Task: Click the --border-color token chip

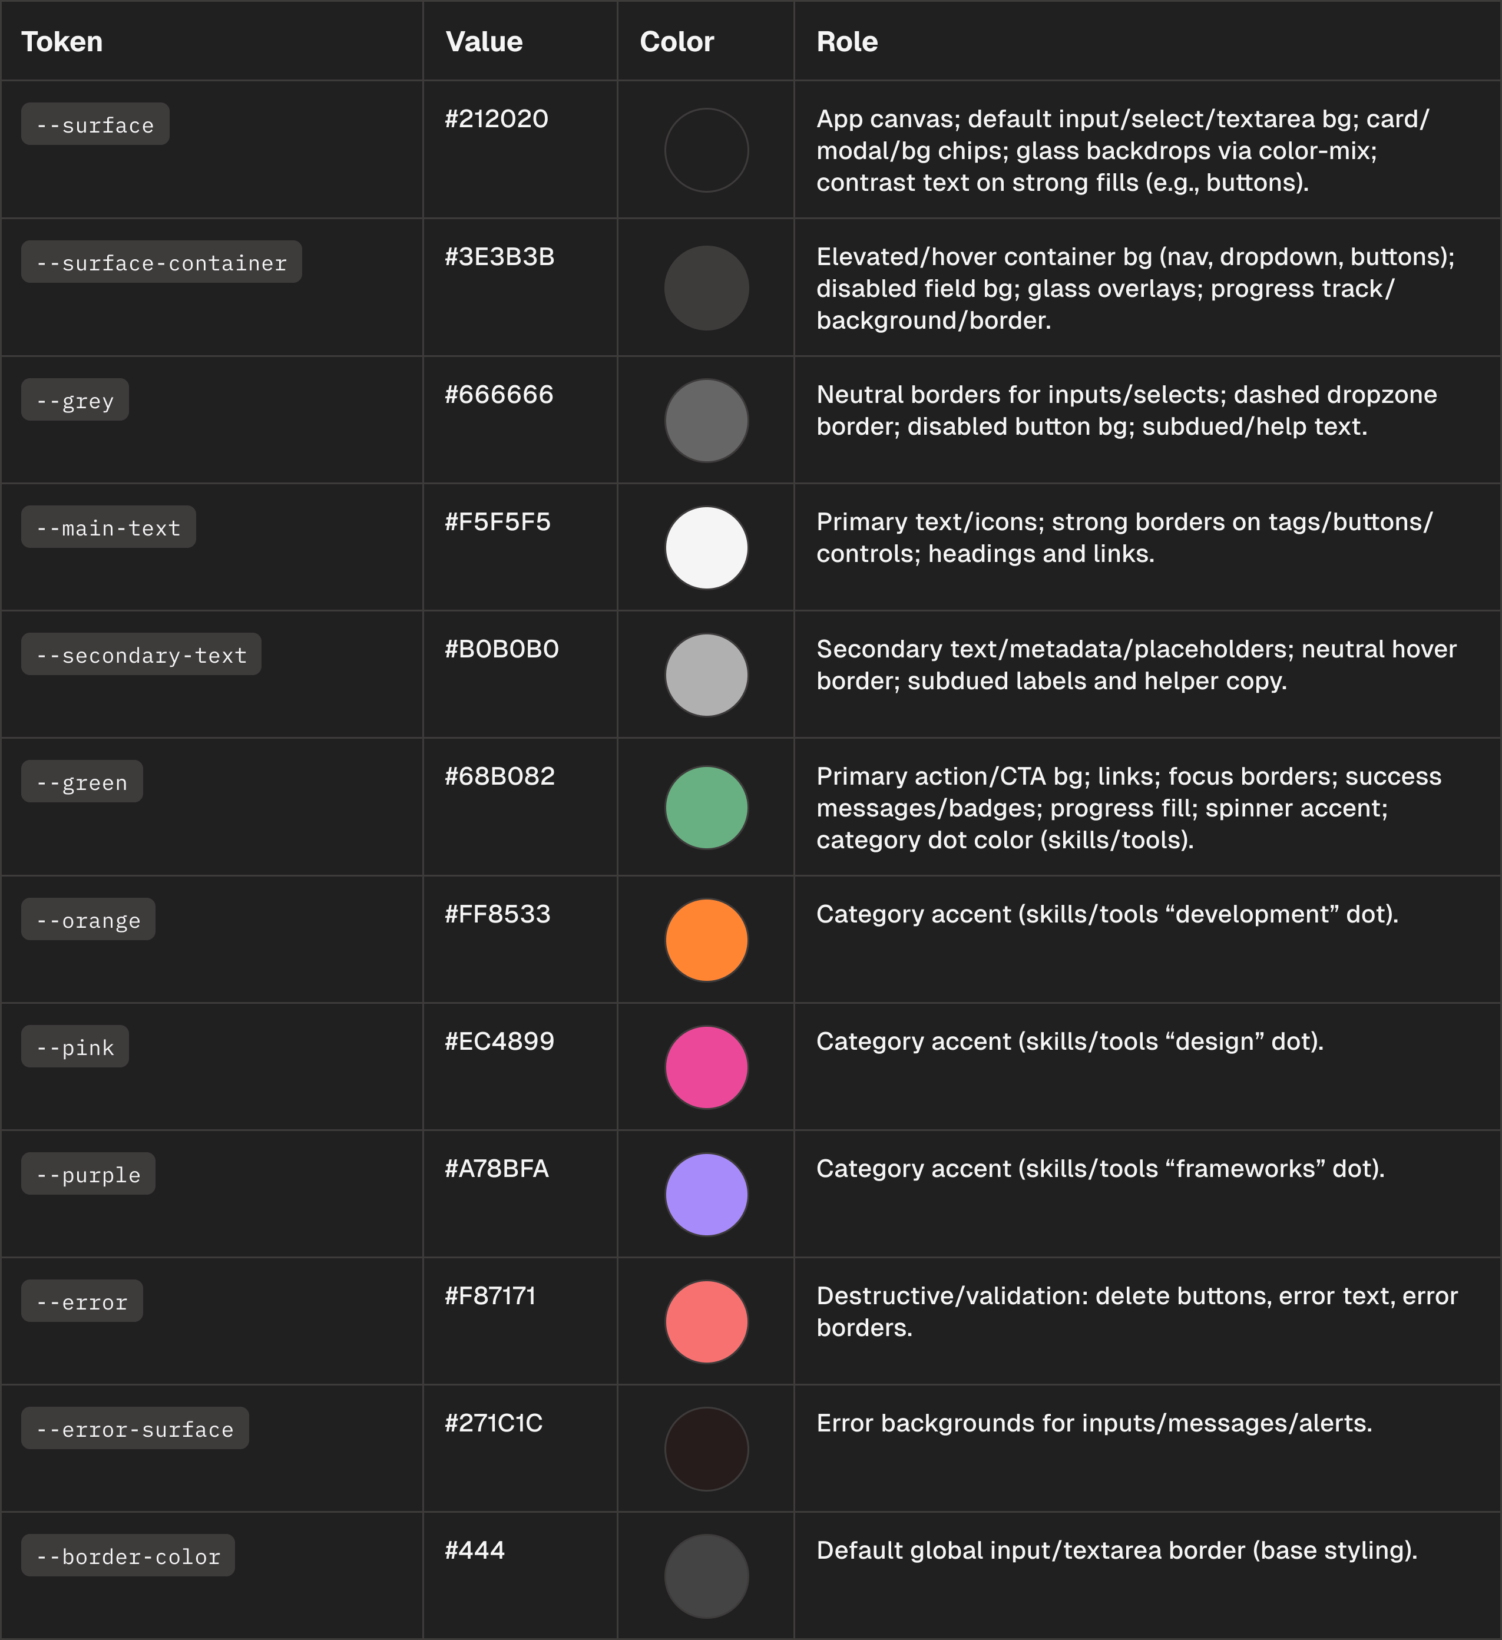Action: [128, 1555]
